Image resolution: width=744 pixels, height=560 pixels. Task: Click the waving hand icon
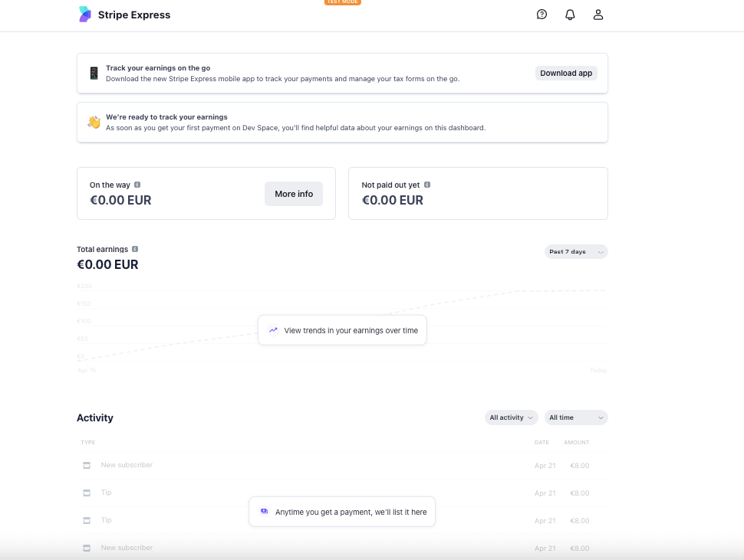94,123
